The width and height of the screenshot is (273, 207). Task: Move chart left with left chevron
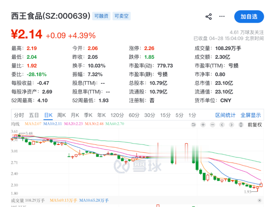tap(222, 125)
